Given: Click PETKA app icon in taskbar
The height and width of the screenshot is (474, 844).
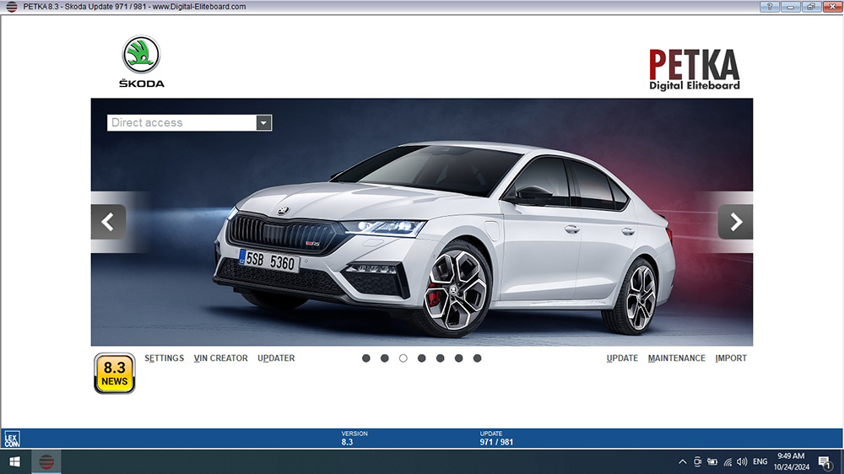Looking at the screenshot, I should point(46,461).
